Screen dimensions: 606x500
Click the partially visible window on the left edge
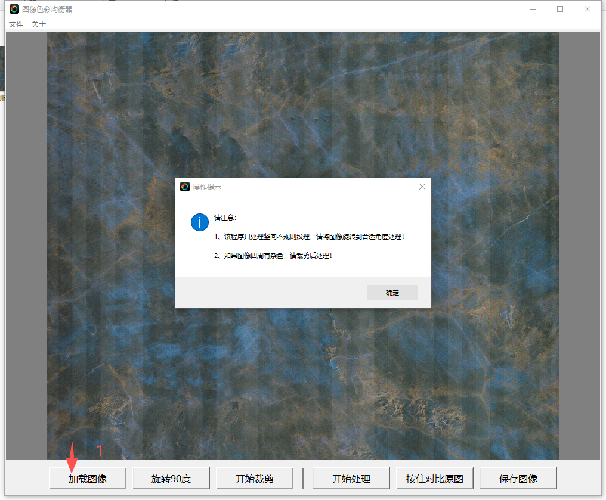[2, 72]
